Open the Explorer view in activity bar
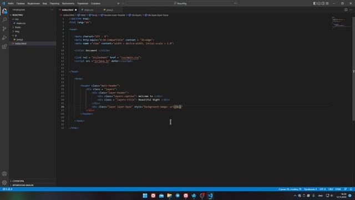The width and height of the screenshot is (355, 200). point(4,11)
